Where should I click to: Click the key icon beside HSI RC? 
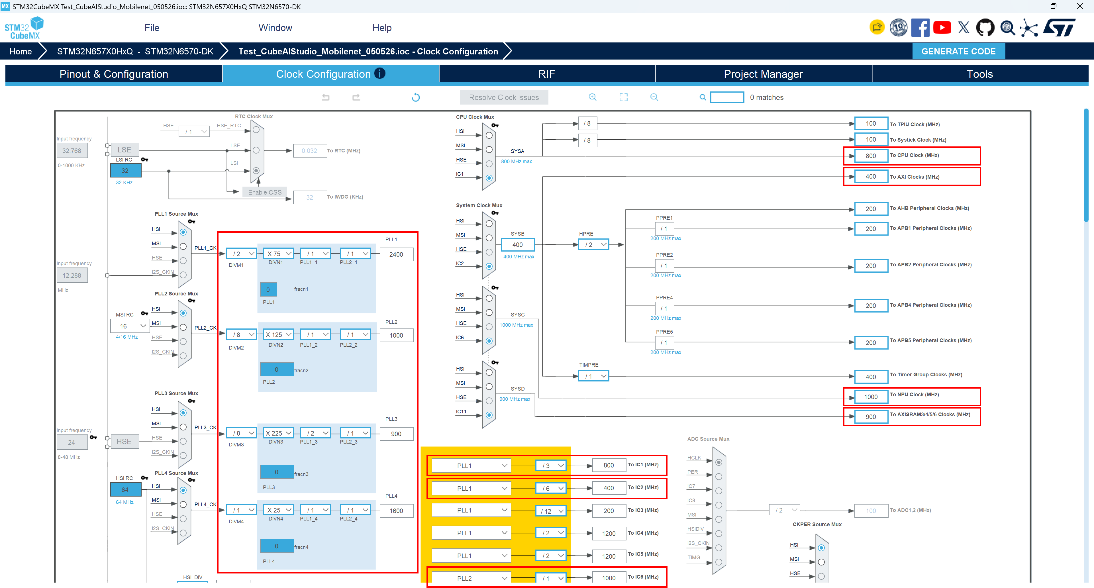click(x=145, y=478)
